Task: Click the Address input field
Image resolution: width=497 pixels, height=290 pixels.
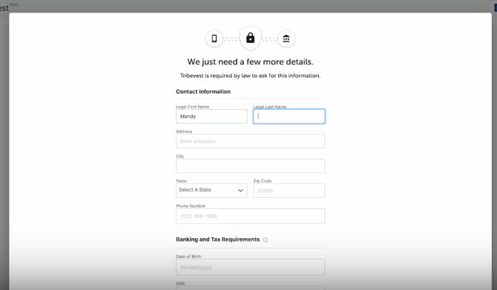Action: pos(251,141)
